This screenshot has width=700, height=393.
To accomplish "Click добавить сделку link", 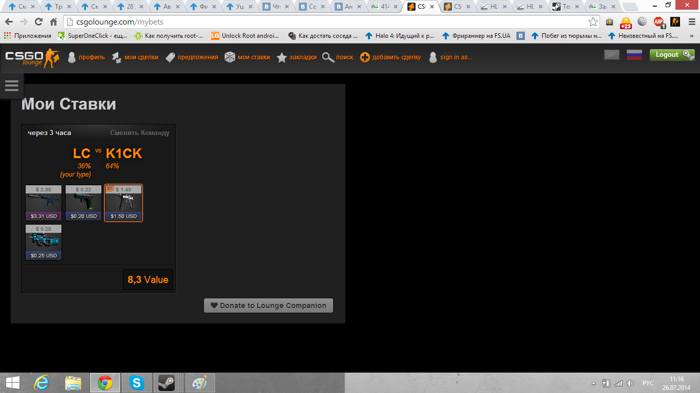I will point(390,57).
